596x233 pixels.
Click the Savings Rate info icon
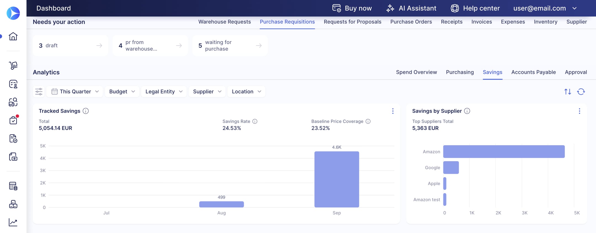[x=255, y=121]
